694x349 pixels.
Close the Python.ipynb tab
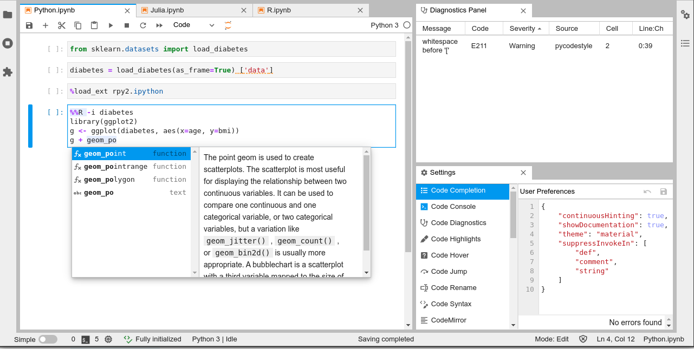(x=127, y=10)
